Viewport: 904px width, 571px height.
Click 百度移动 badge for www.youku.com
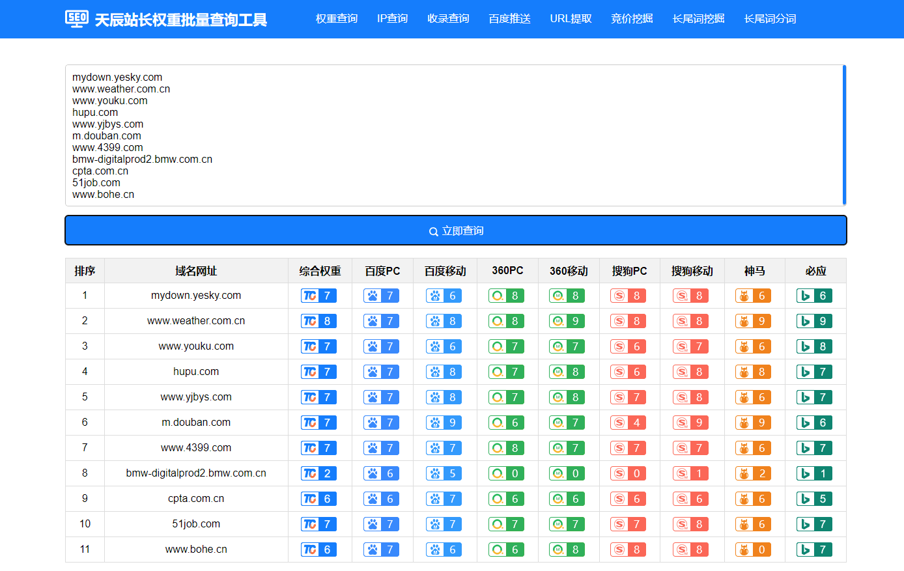pos(444,346)
